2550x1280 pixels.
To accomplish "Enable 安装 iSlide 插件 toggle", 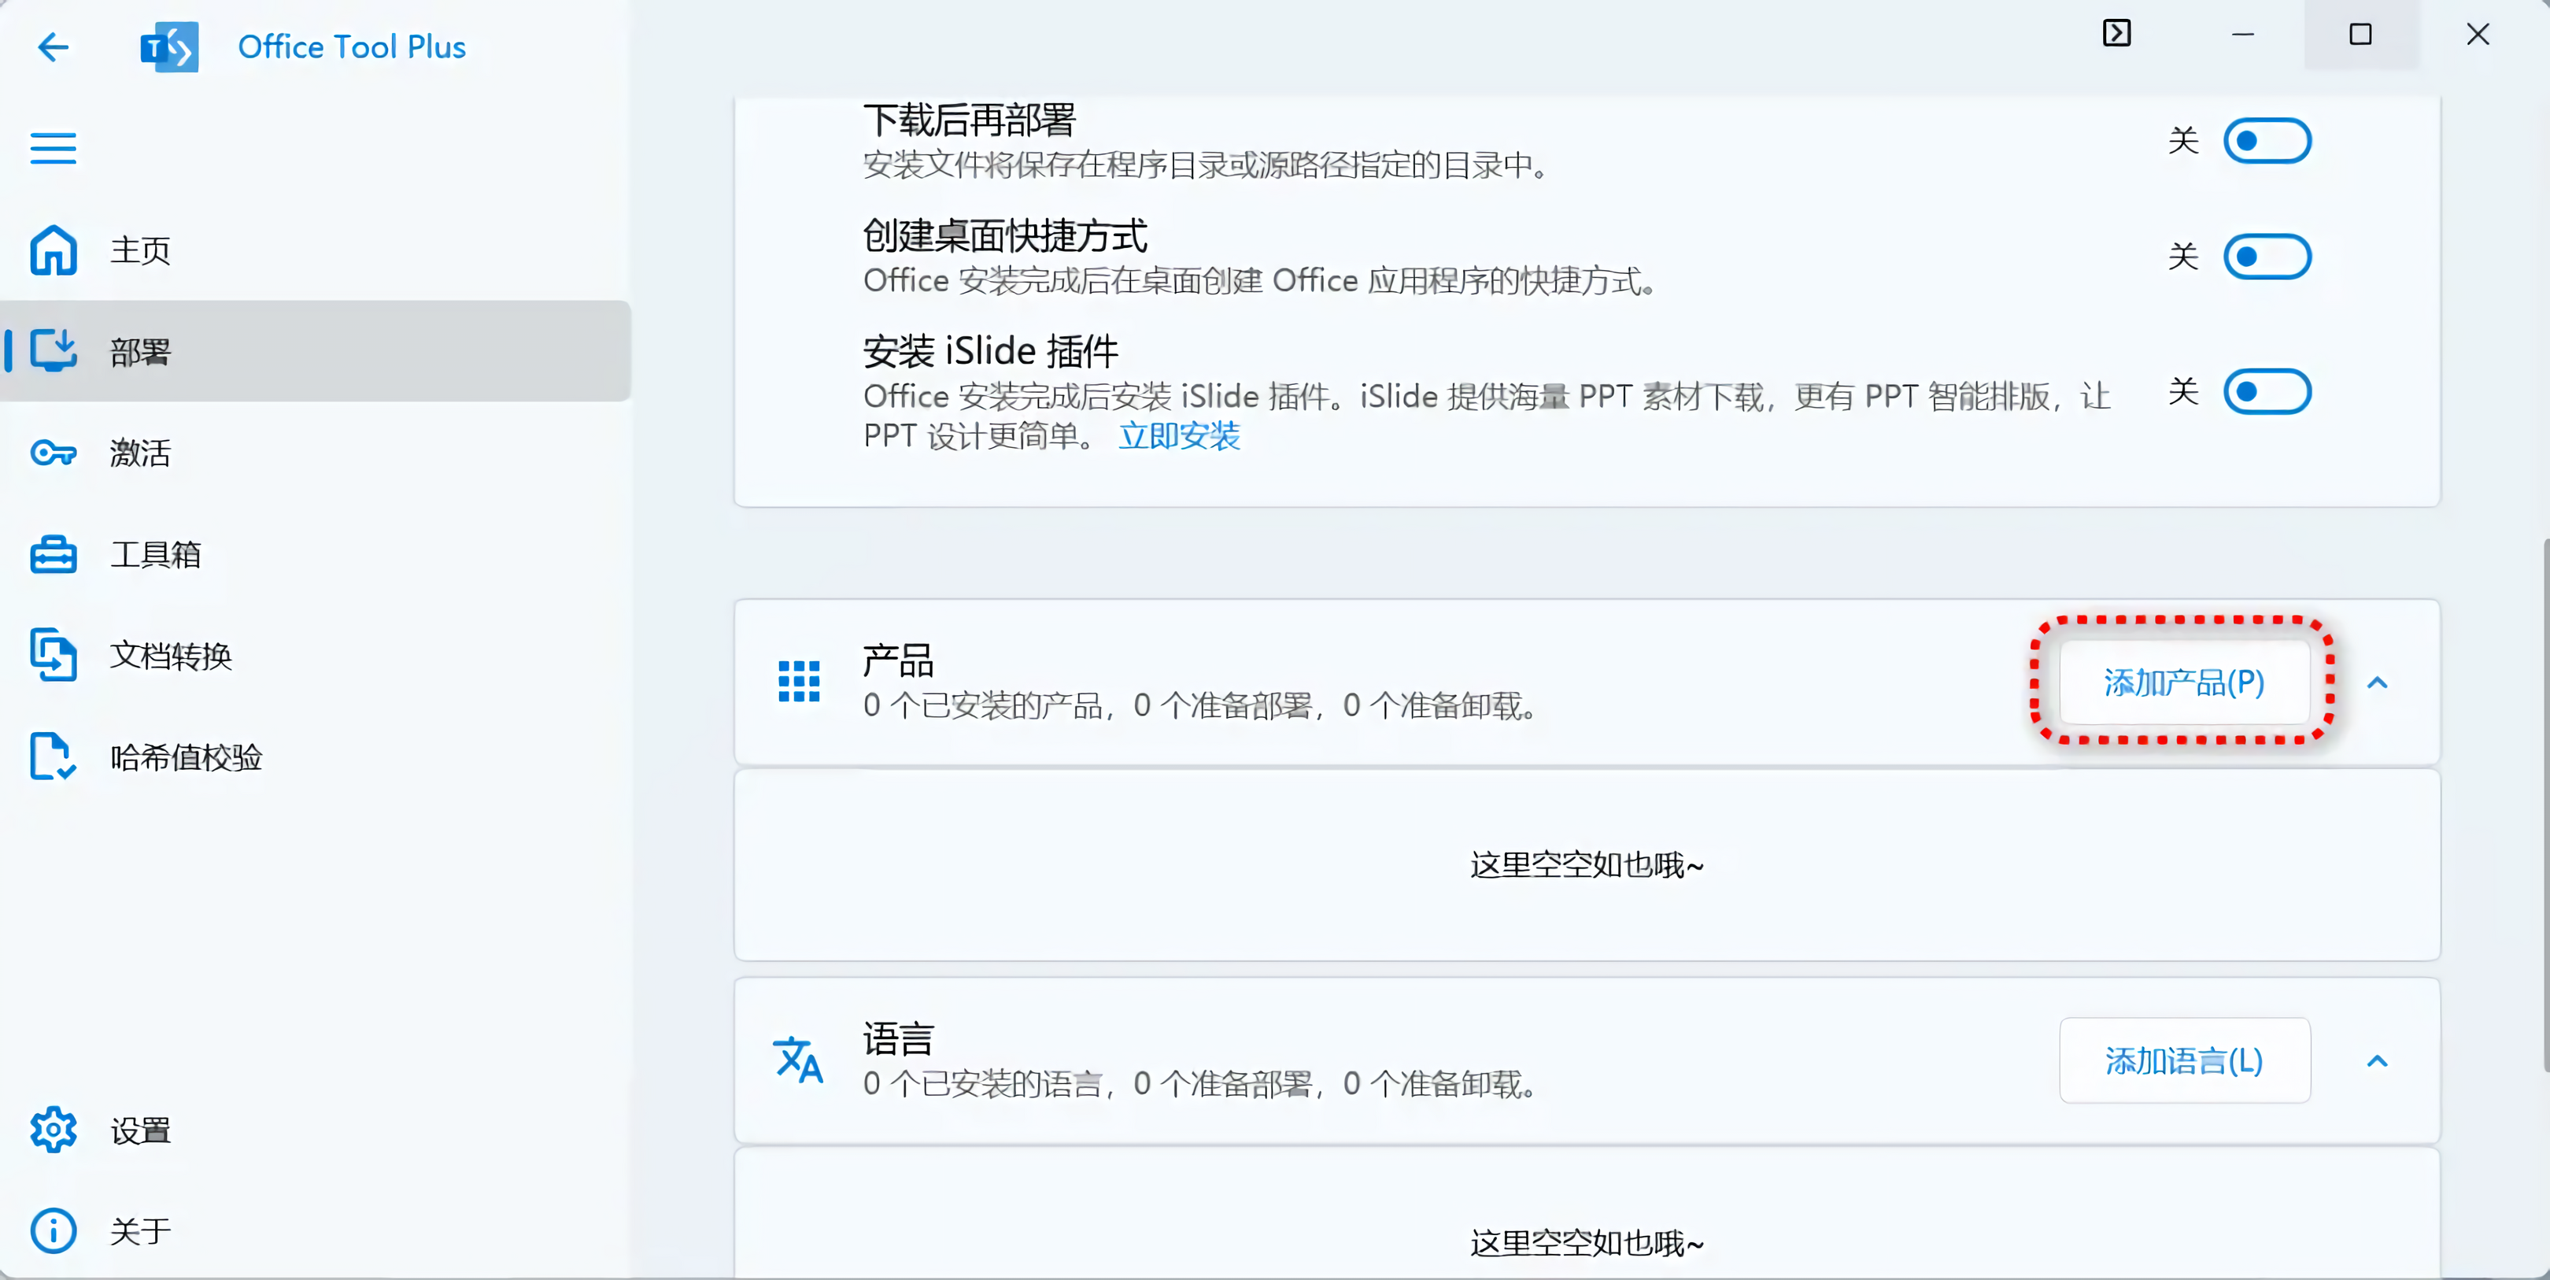I will [2267, 392].
